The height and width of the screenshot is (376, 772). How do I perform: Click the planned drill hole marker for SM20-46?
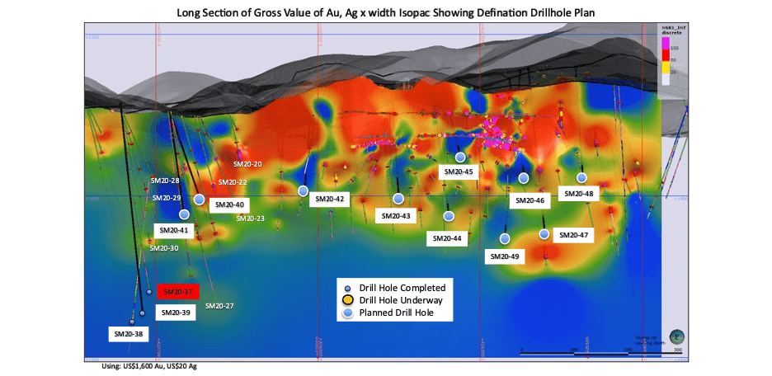[525, 178]
